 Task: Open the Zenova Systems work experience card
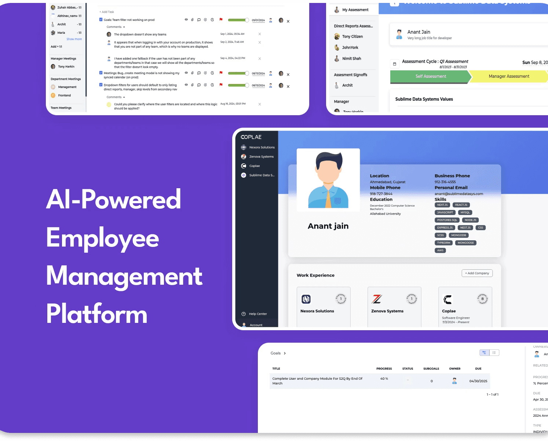click(394, 307)
